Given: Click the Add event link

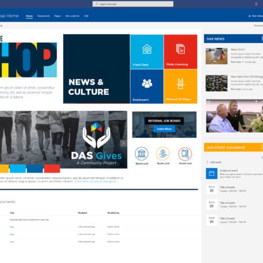Looking at the screenshot, I should point(214,162).
